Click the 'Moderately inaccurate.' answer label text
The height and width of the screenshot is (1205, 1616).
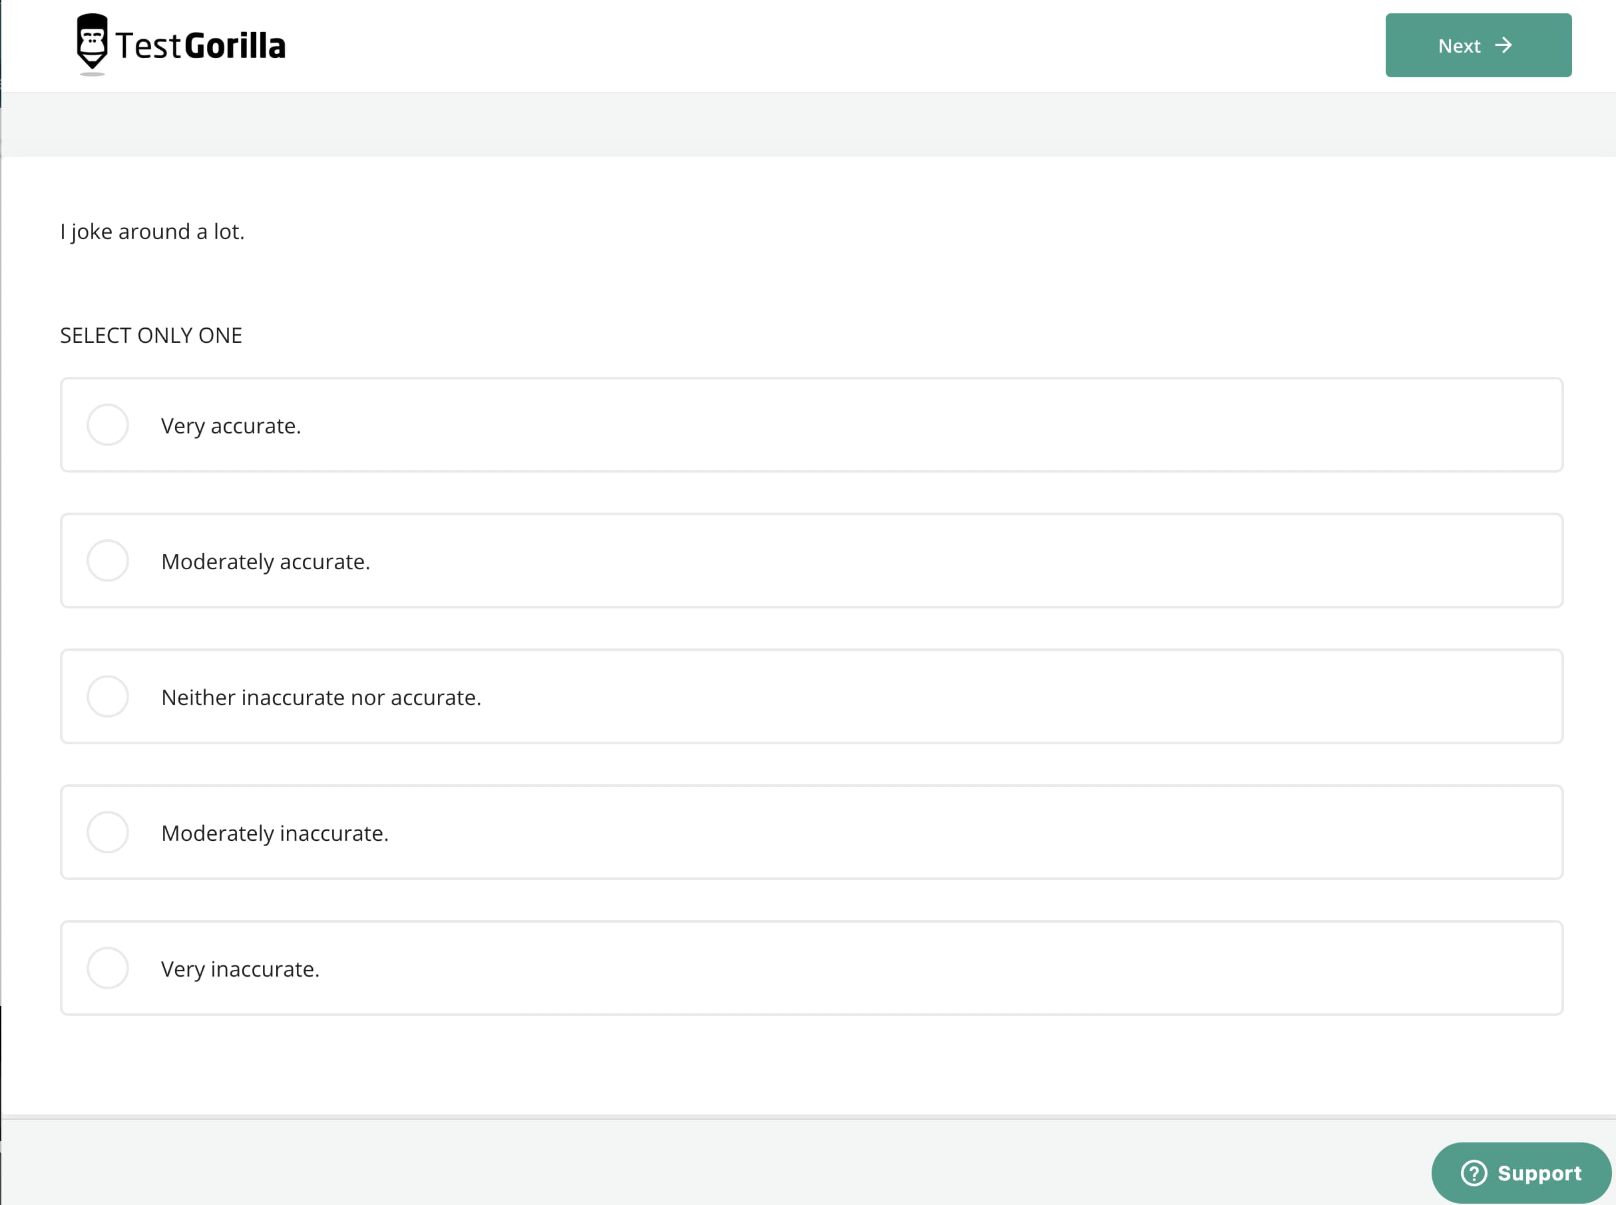pos(274,833)
